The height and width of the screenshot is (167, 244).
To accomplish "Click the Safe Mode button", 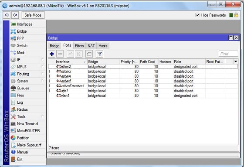I will click(x=33, y=15).
